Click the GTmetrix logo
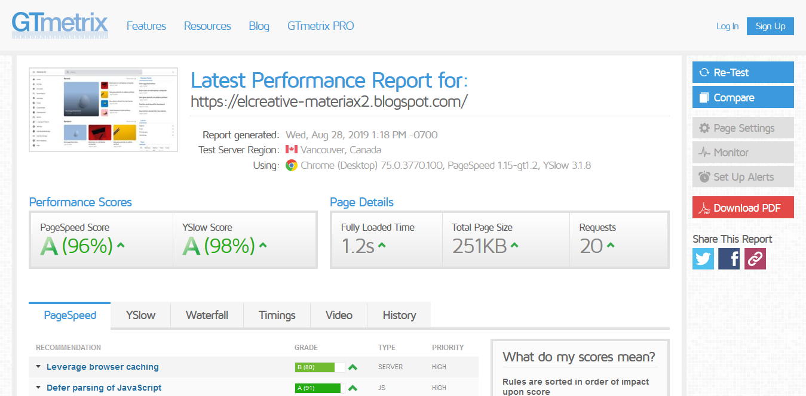The width and height of the screenshot is (806, 396). click(60, 25)
